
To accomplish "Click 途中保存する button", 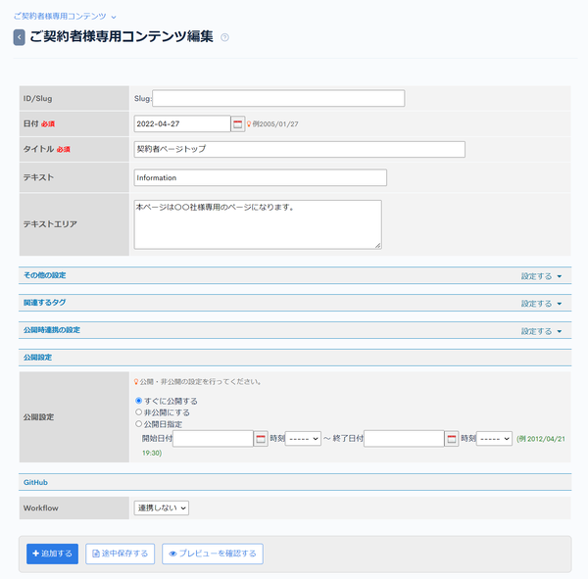I will coord(120,554).
